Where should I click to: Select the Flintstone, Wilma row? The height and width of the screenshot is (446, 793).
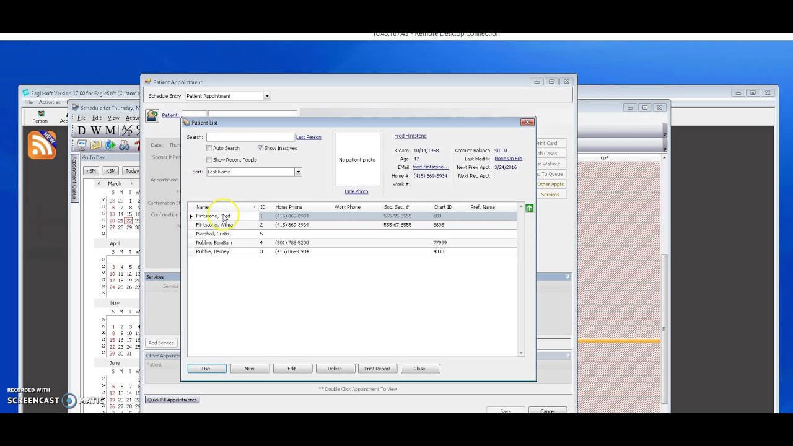pyautogui.click(x=352, y=225)
